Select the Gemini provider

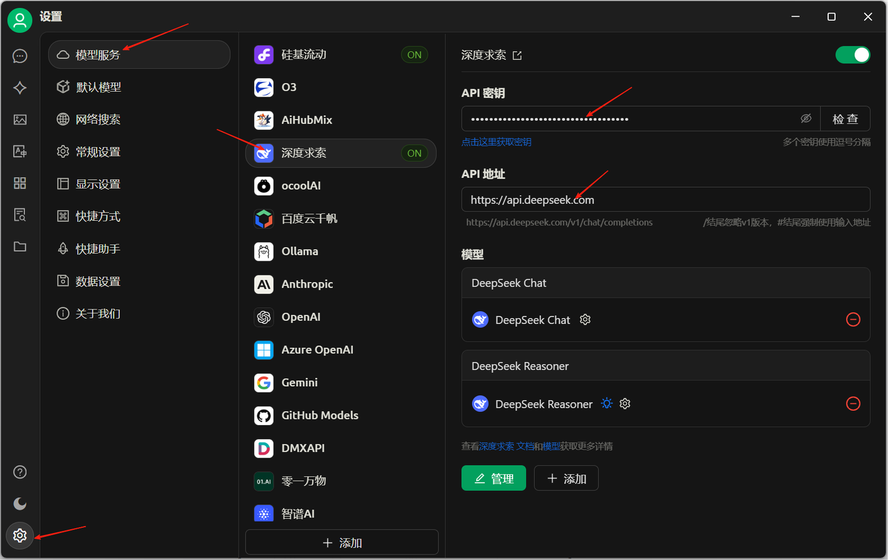tap(341, 383)
